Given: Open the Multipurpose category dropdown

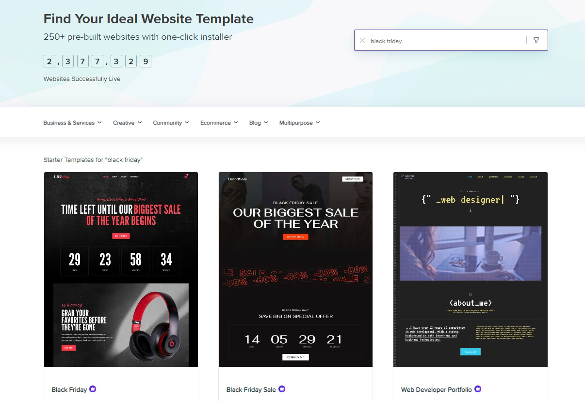Looking at the screenshot, I should 300,123.
